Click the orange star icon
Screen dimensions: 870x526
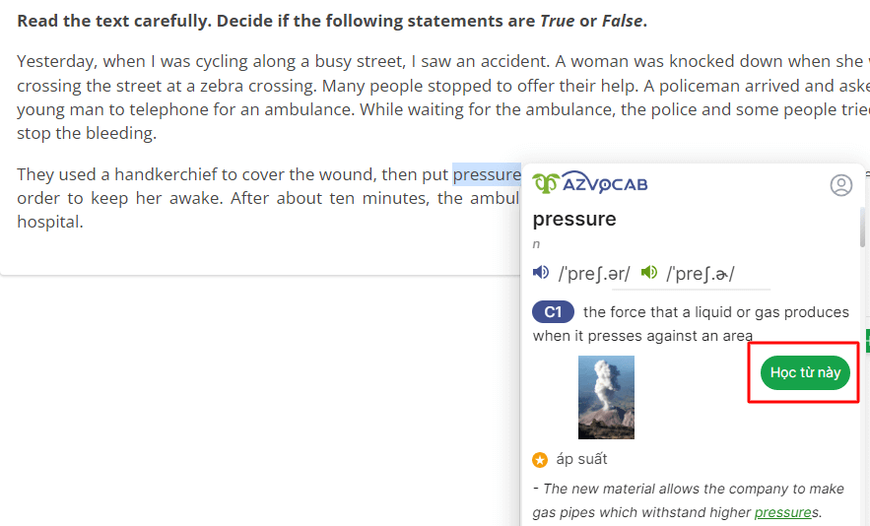click(x=540, y=460)
